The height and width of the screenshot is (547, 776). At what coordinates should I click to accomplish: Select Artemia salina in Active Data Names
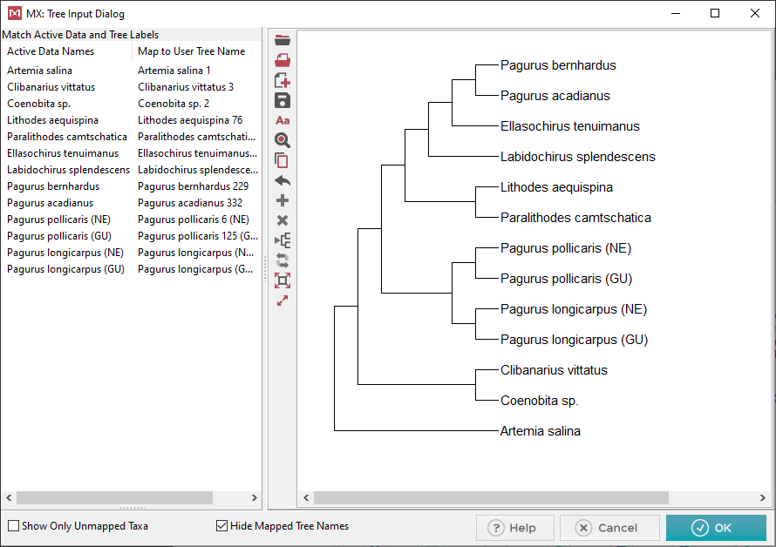click(x=40, y=71)
